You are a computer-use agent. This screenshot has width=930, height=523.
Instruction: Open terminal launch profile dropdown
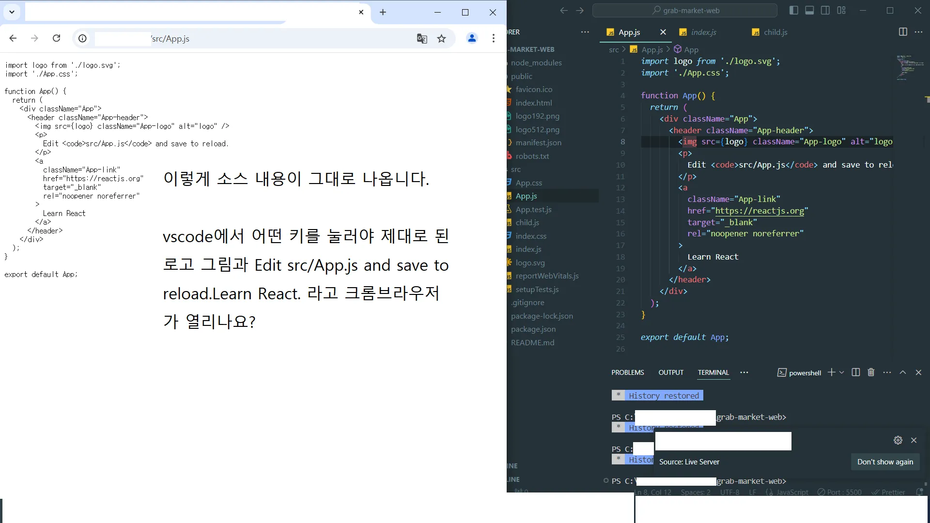842,372
